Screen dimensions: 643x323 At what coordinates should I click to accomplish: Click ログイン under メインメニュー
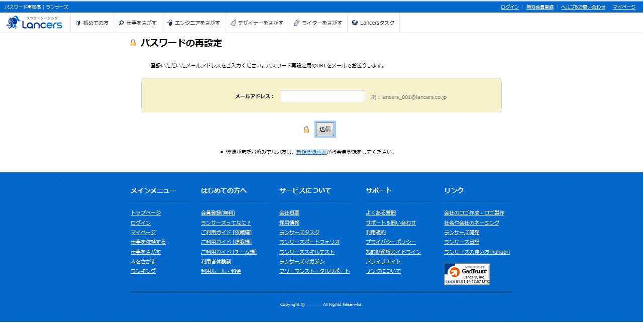tap(141, 223)
